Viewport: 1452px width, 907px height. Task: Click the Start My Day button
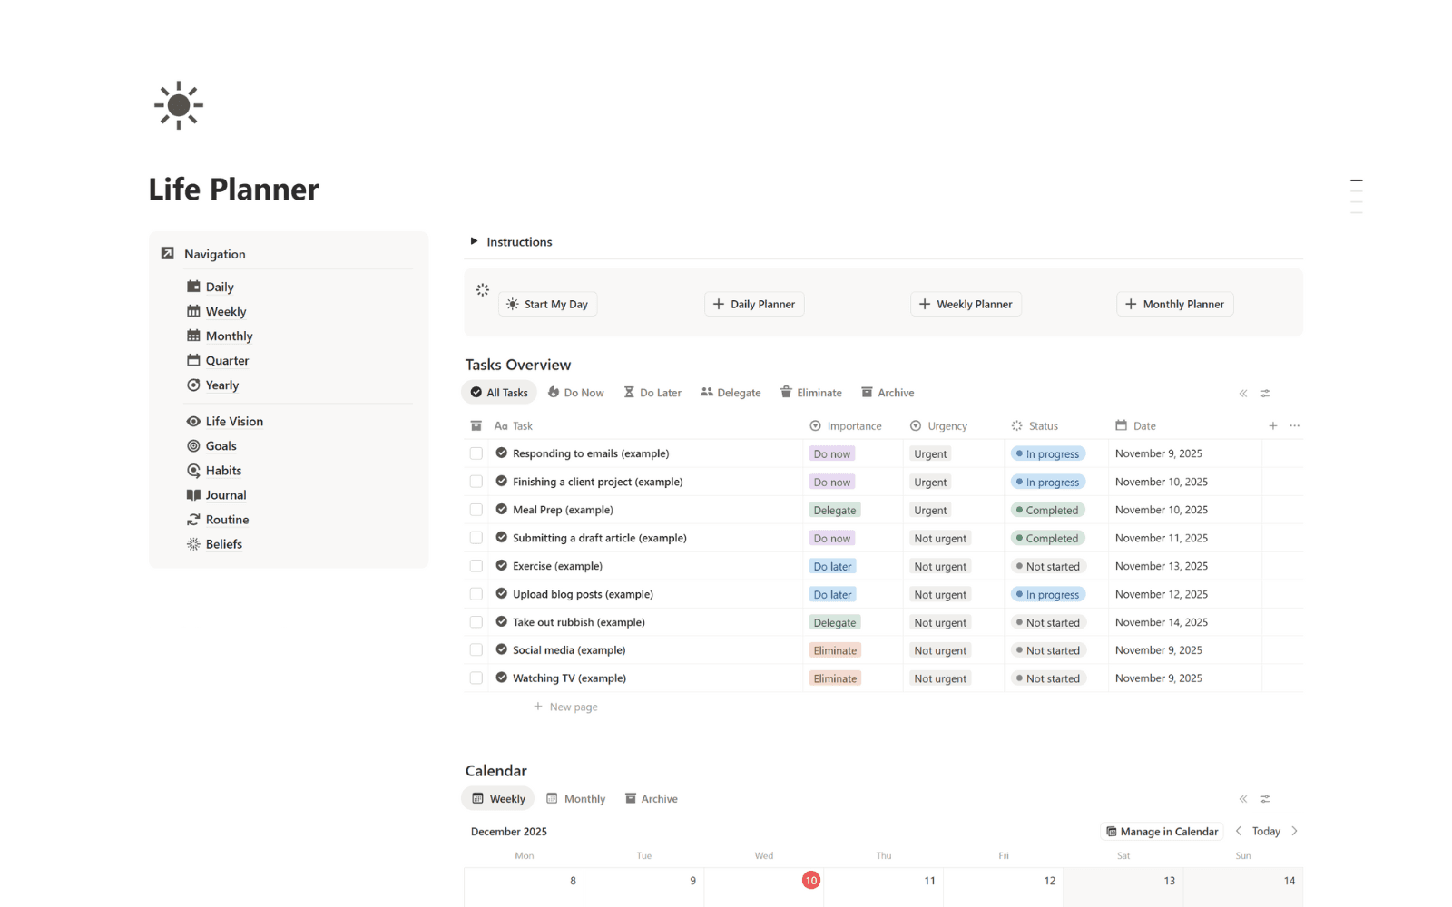(547, 304)
